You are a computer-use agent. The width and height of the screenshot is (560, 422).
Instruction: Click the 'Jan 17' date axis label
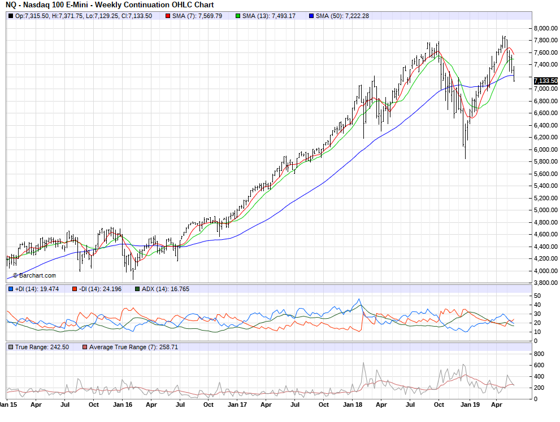click(x=237, y=405)
